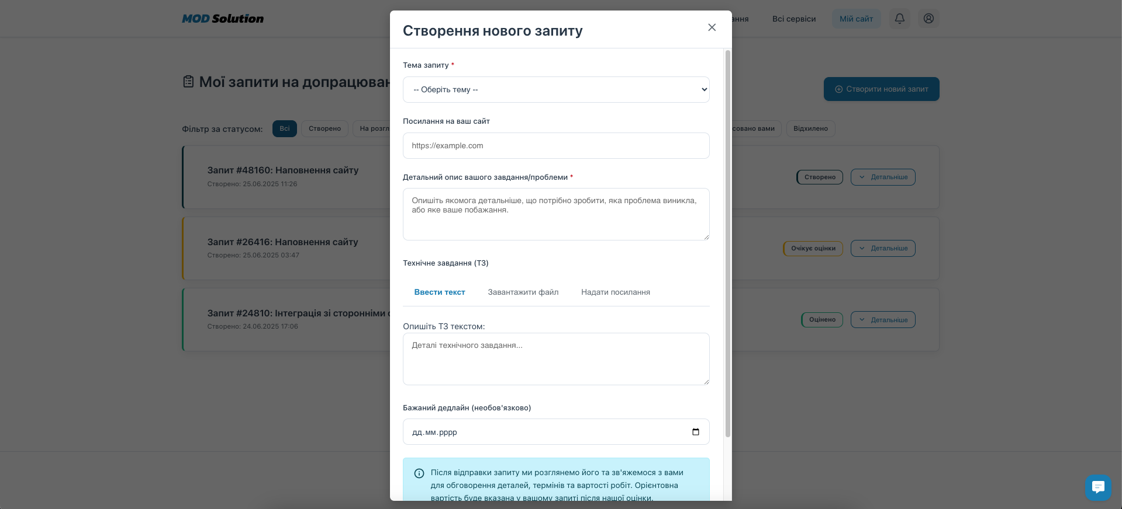This screenshot has width=1122, height=509.
Task: Click request title 'Запит #26416: Наповнення сайту'
Action: [x=282, y=242]
